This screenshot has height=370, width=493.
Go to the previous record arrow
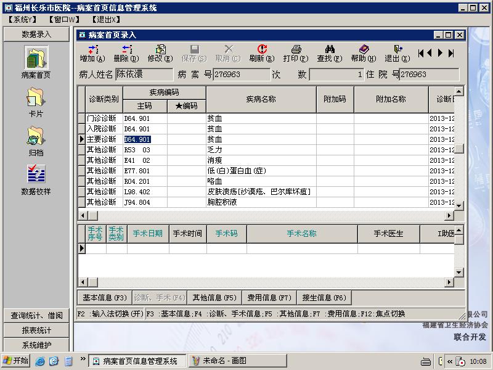430,53
